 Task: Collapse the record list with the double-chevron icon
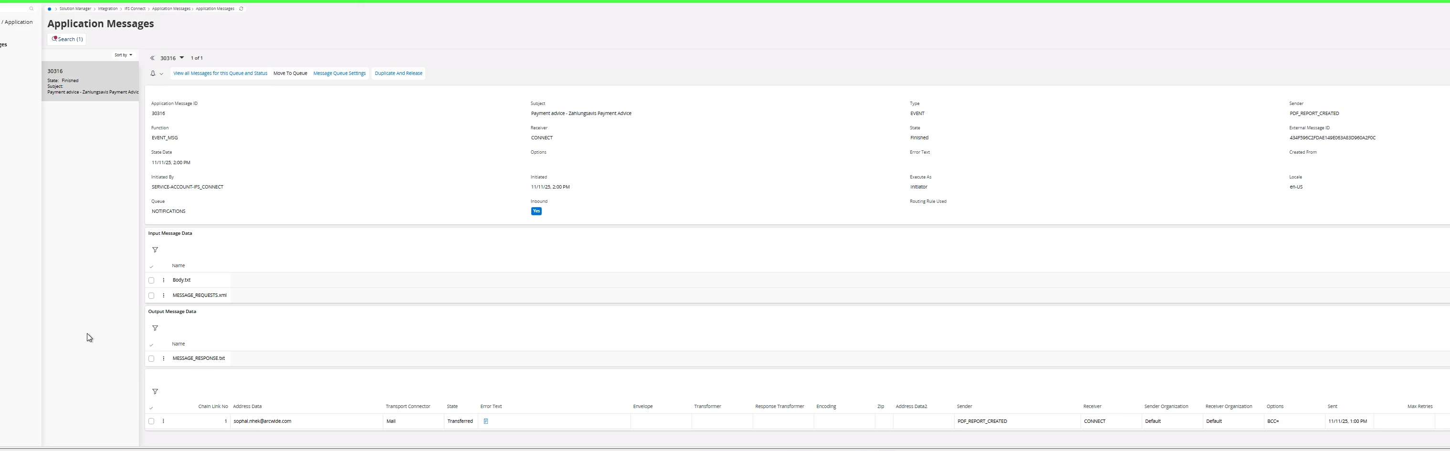tap(152, 58)
